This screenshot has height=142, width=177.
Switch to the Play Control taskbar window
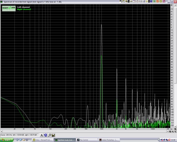(x=87, y=140)
